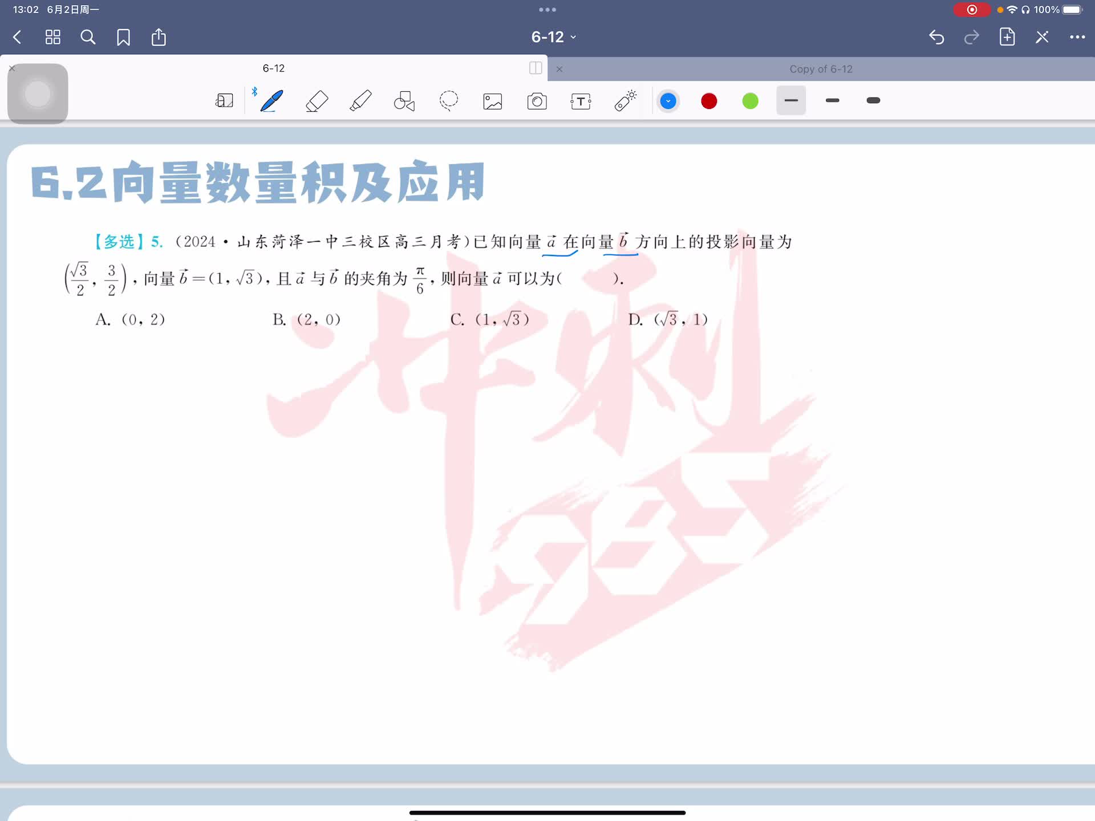This screenshot has width=1095, height=821.
Task: Switch to the Copy of 6-12 tab
Action: coord(820,69)
